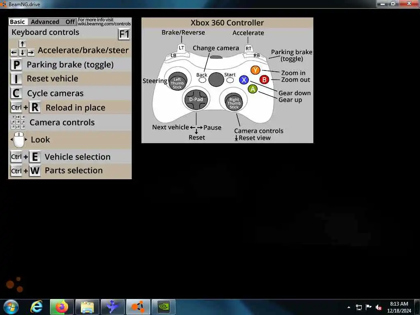Click the Brake/Reverse controller label
The height and width of the screenshot is (315, 420).
coord(183,32)
